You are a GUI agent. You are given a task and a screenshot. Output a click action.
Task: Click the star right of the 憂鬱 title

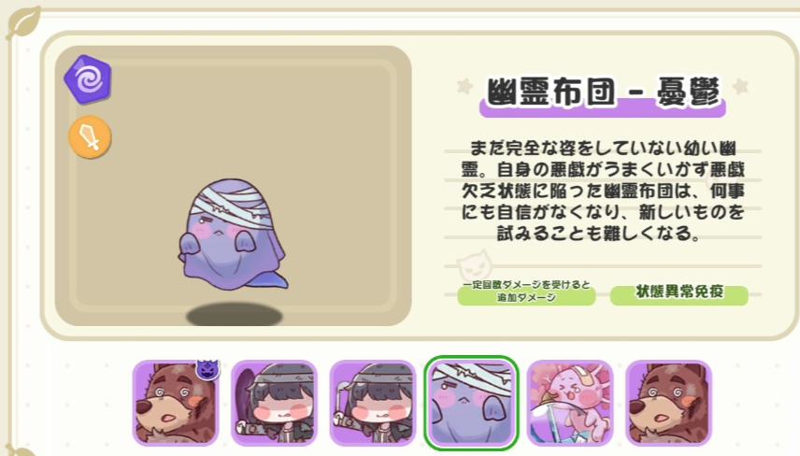click(740, 86)
